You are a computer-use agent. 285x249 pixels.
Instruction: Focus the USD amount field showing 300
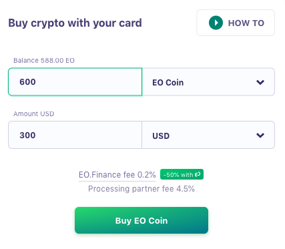tap(75, 135)
